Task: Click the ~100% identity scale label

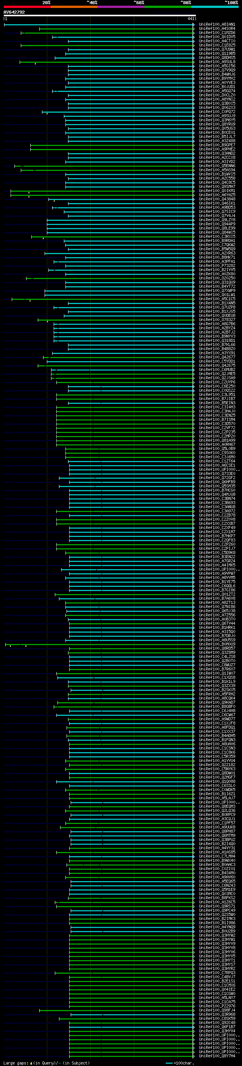Action: coord(232,3)
